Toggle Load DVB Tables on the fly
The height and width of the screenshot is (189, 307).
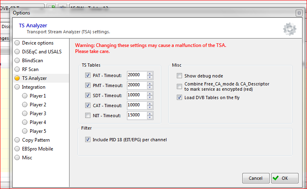pos(180,98)
